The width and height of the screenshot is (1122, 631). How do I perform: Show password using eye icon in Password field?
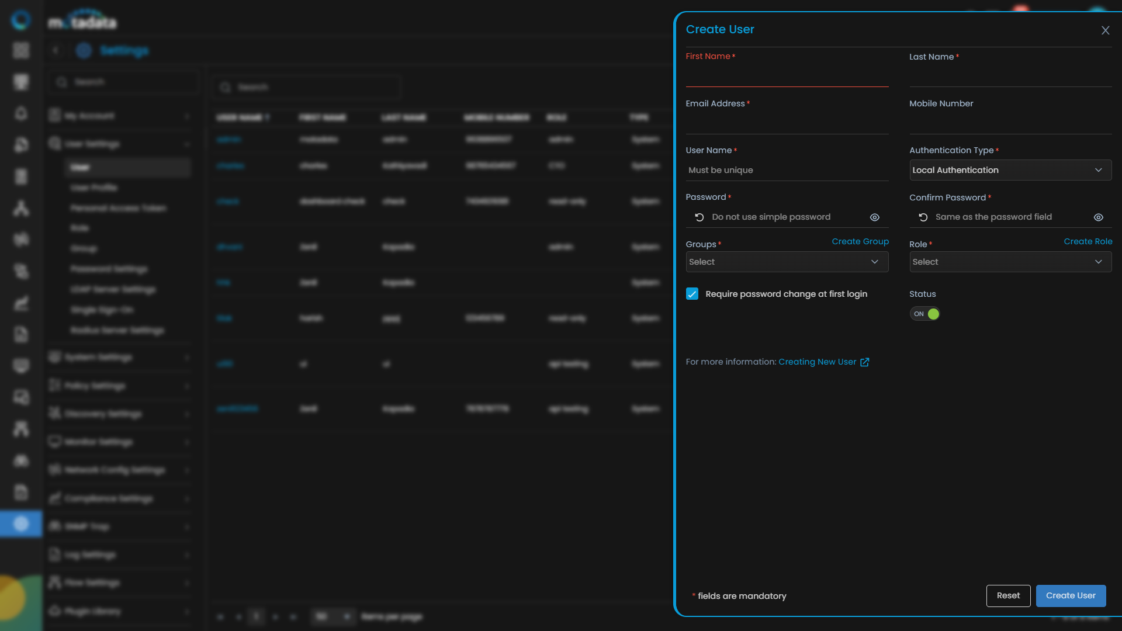pos(874,217)
